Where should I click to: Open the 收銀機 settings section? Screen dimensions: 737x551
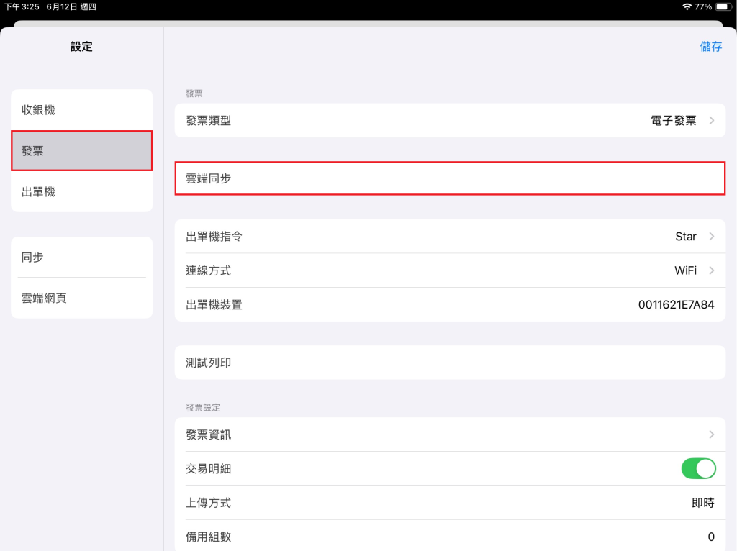pyautogui.click(x=82, y=110)
